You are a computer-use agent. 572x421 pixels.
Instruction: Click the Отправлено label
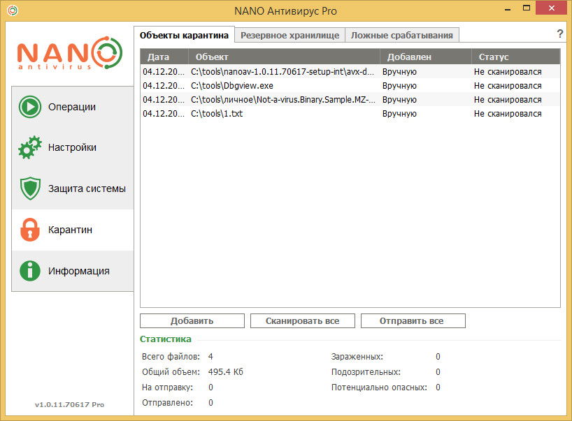click(x=167, y=402)
